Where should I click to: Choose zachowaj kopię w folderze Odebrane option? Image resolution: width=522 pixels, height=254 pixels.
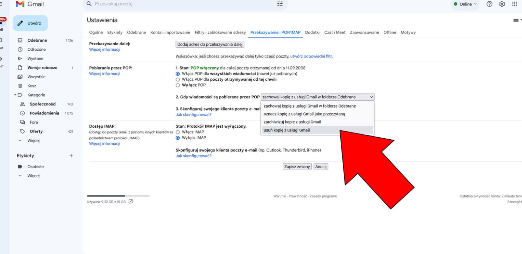[317, 106]
